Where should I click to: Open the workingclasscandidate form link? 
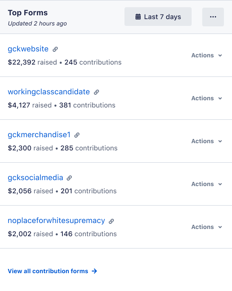[49, 92]
